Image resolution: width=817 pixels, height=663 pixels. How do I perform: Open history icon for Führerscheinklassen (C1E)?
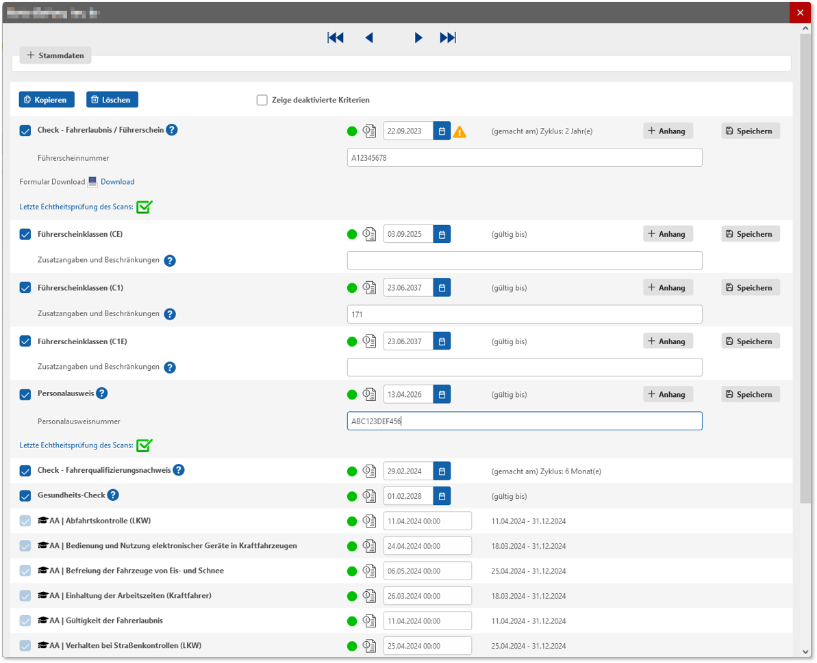(369, 341)
